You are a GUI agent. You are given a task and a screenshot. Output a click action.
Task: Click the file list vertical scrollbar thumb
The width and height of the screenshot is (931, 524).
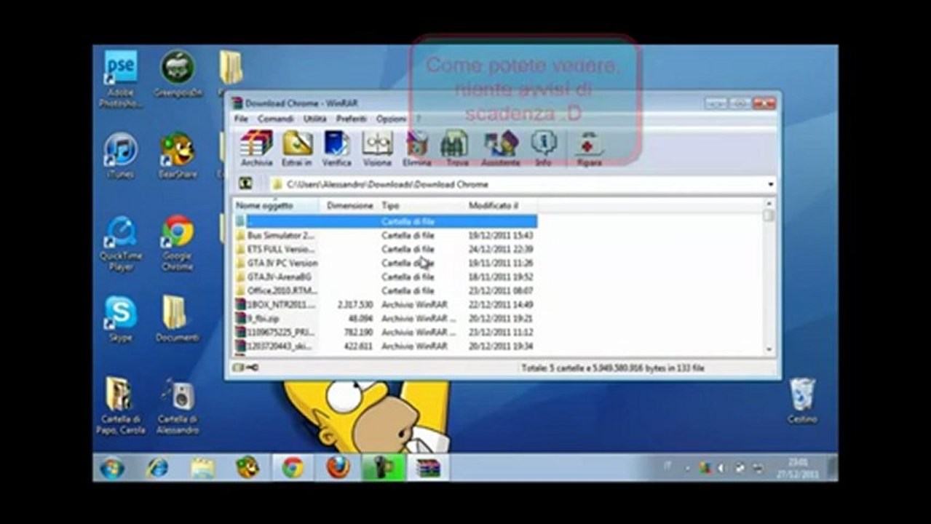click(769, 216)
